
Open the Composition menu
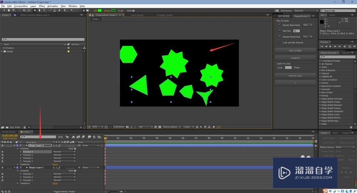point(21,6)
